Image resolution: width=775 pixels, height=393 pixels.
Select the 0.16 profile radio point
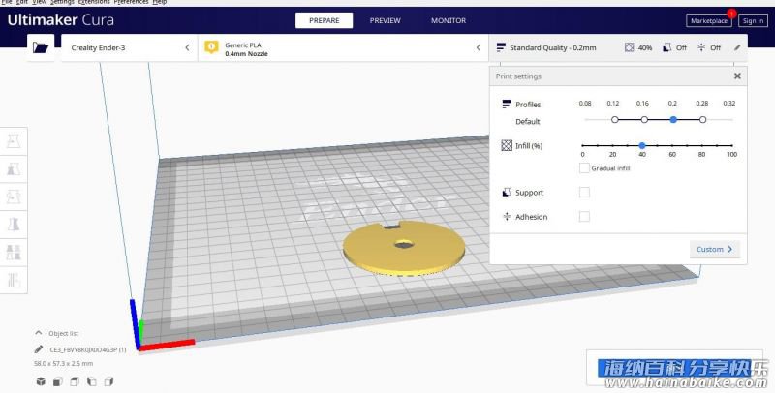point(644,119)
